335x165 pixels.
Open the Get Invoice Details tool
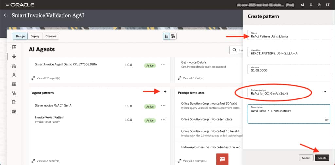click(194, 62)
